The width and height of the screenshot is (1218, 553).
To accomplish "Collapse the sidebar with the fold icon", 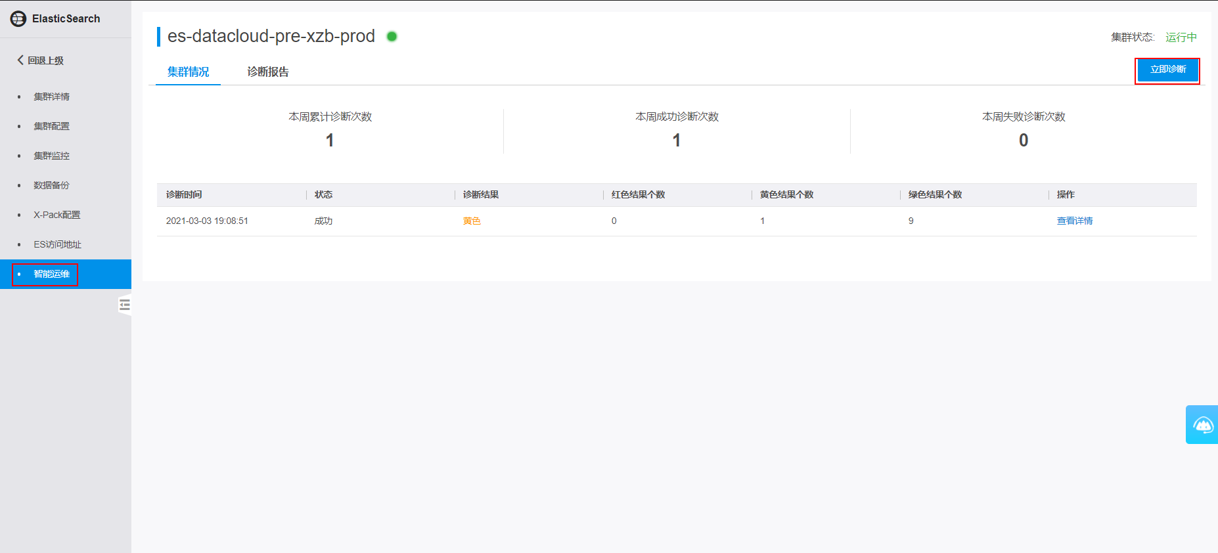I will tap(125, 305).
